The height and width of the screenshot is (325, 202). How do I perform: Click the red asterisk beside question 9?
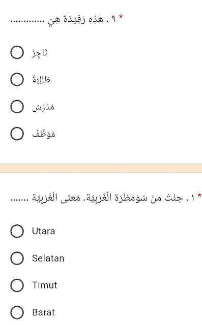pos(121,17)
